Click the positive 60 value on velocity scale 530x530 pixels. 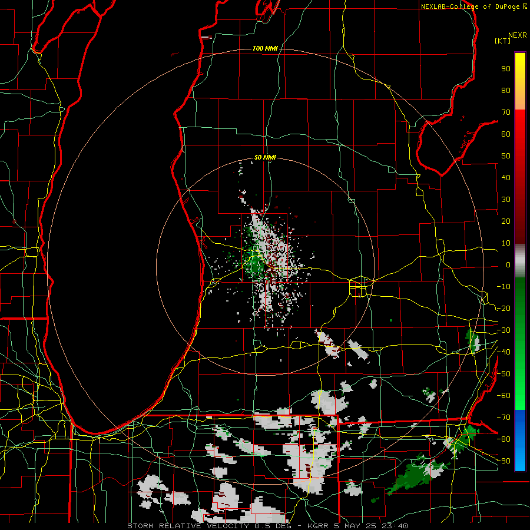(506, 134)
